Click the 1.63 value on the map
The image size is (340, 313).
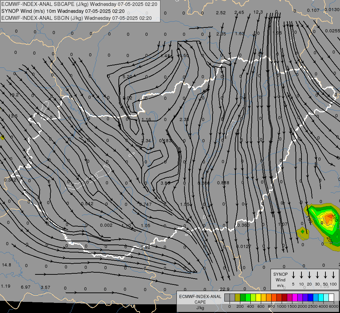(x=240, y=34)
